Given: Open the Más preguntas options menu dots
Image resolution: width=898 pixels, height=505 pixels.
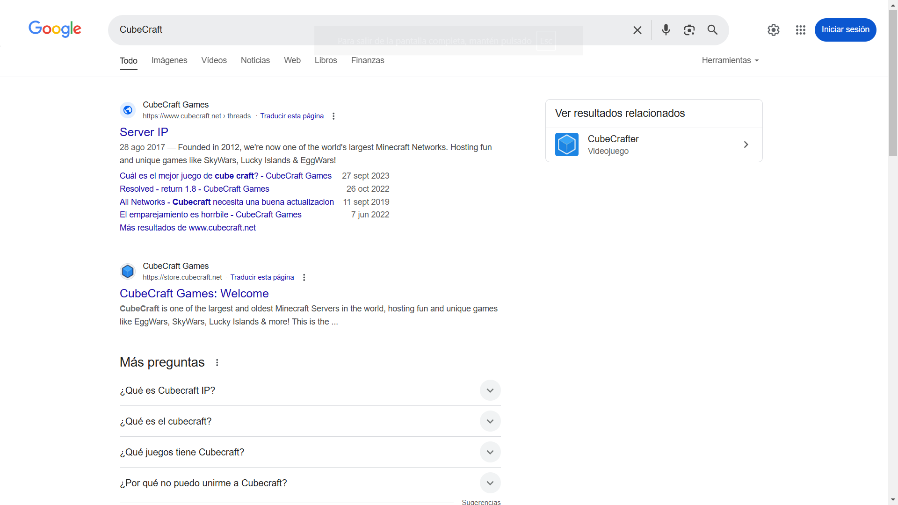Looking at the screenshot, I should tap(217, 362).
